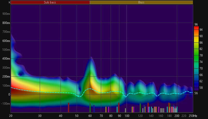Click the dashed cyan peak-energy line at 60 Hz
The image size is (208, 119).
tap(90, 89)
